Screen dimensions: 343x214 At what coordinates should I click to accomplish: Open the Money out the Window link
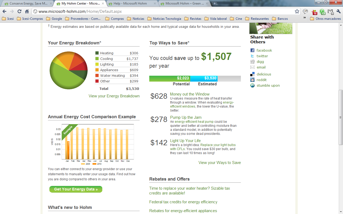[x=190, y=94]
